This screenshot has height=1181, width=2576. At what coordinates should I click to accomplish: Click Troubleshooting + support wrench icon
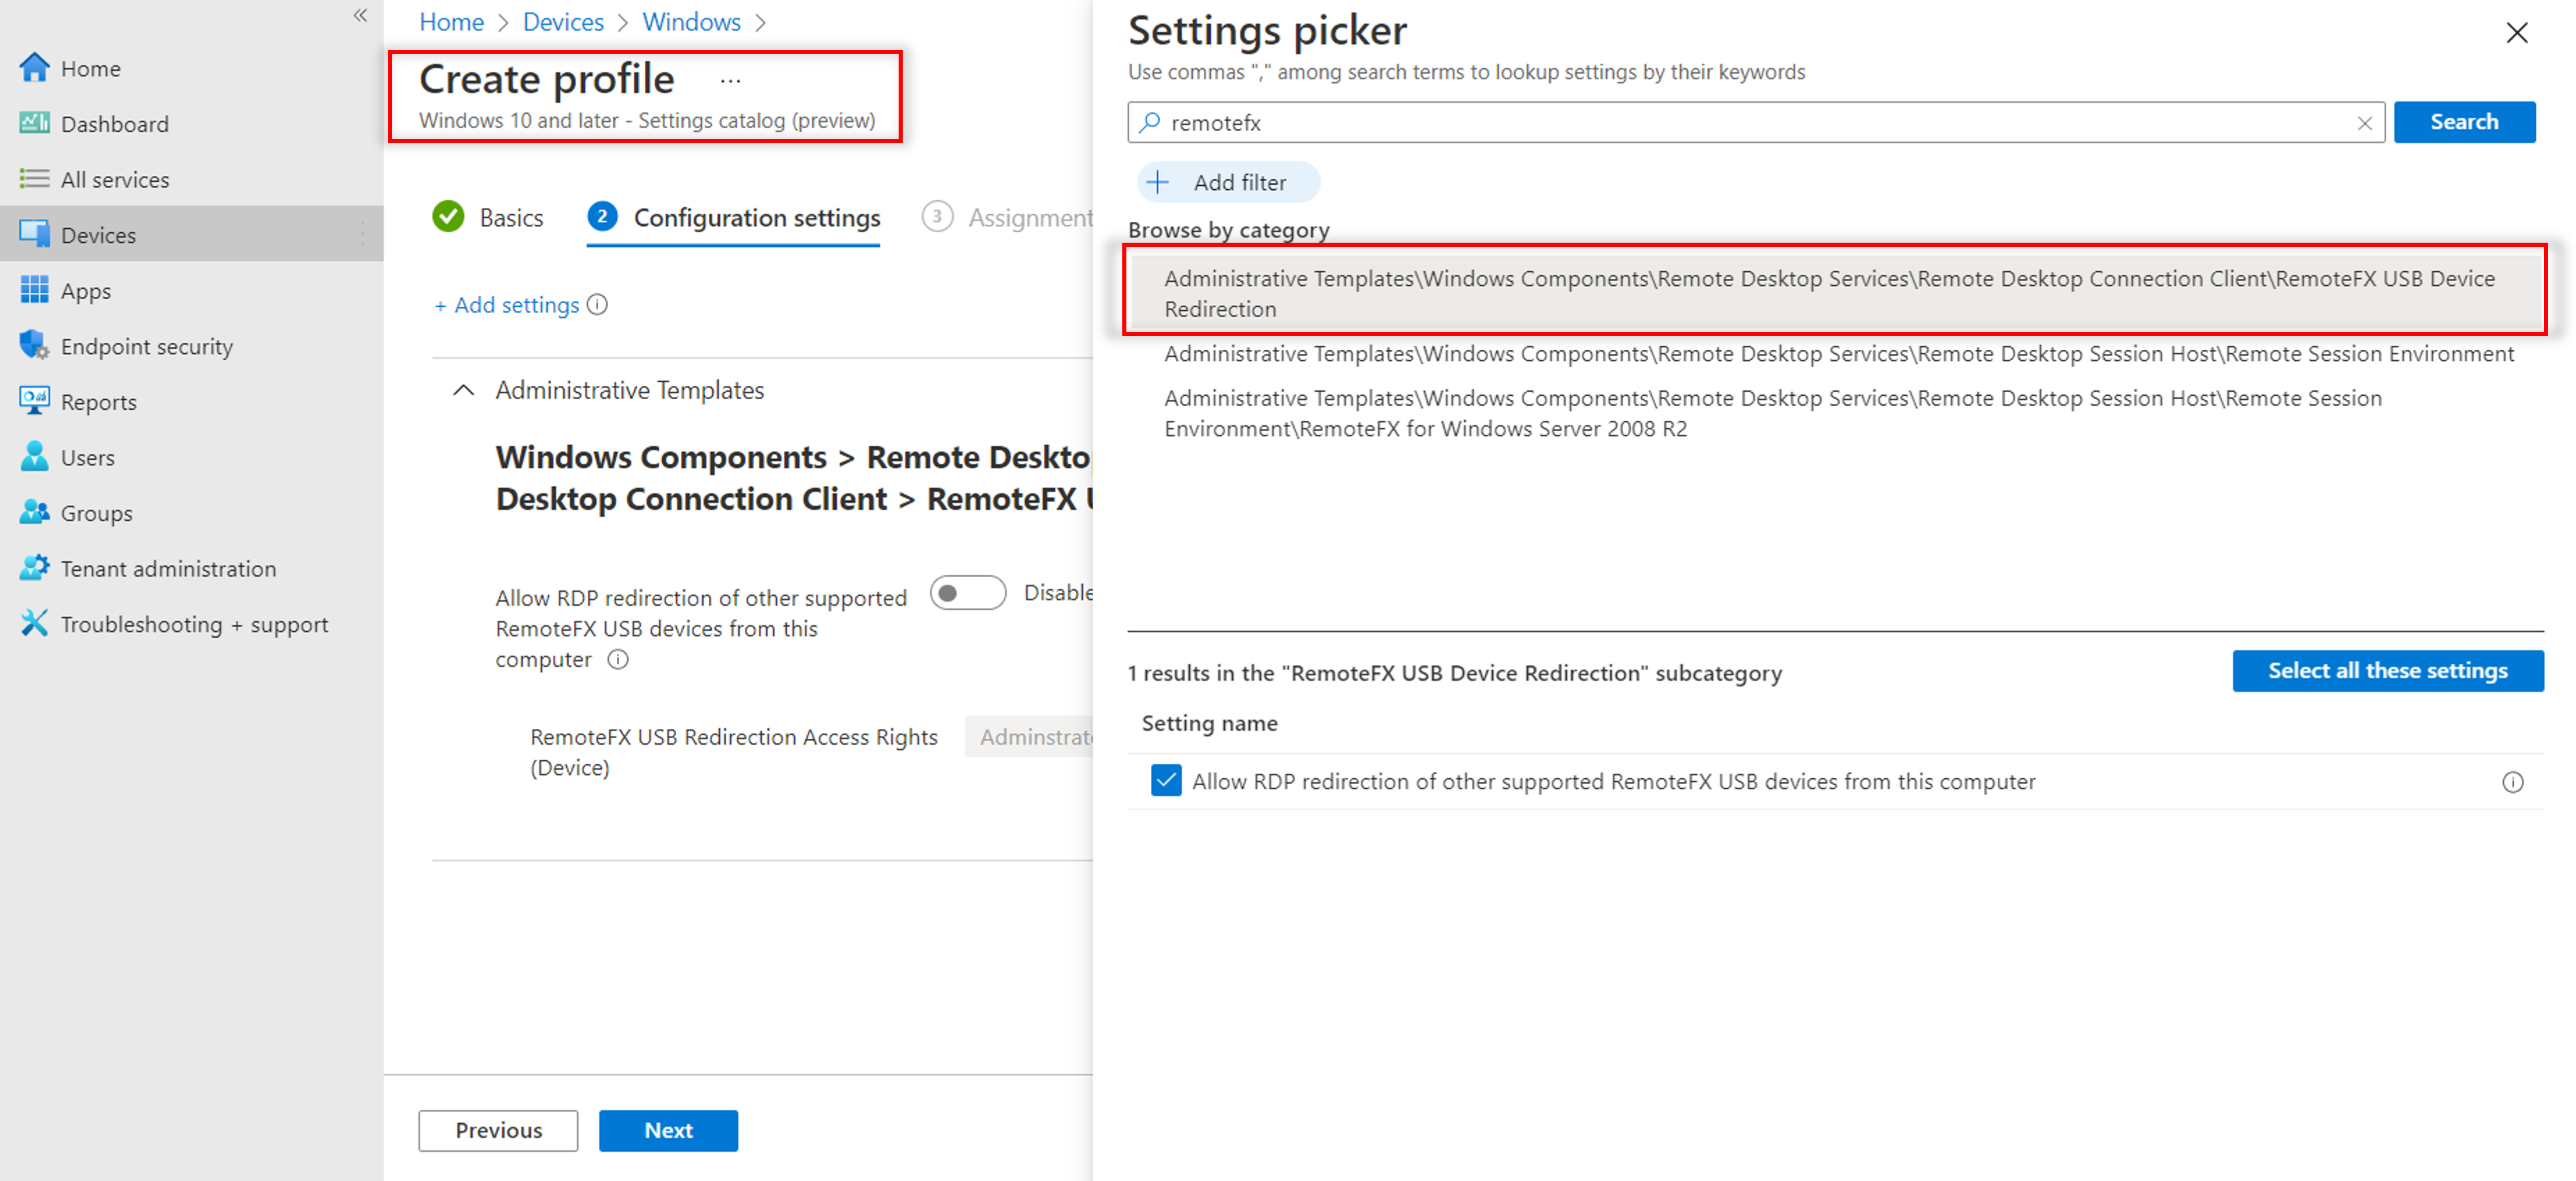click(34, 623)
